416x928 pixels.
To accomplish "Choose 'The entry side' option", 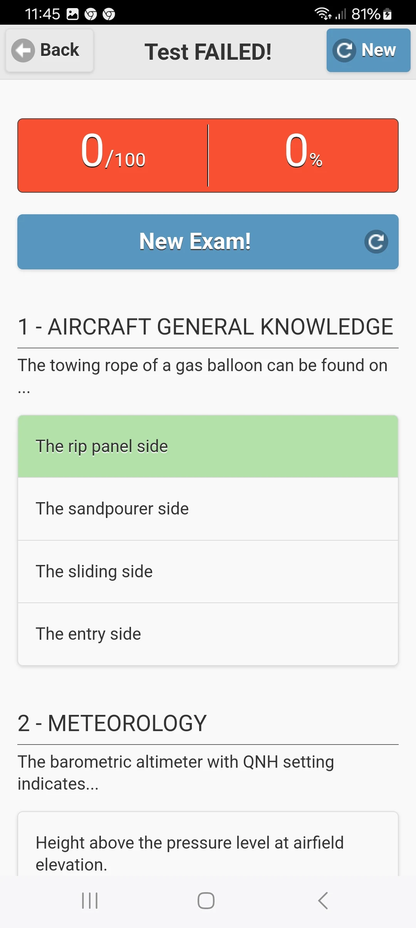I will 208,634.
